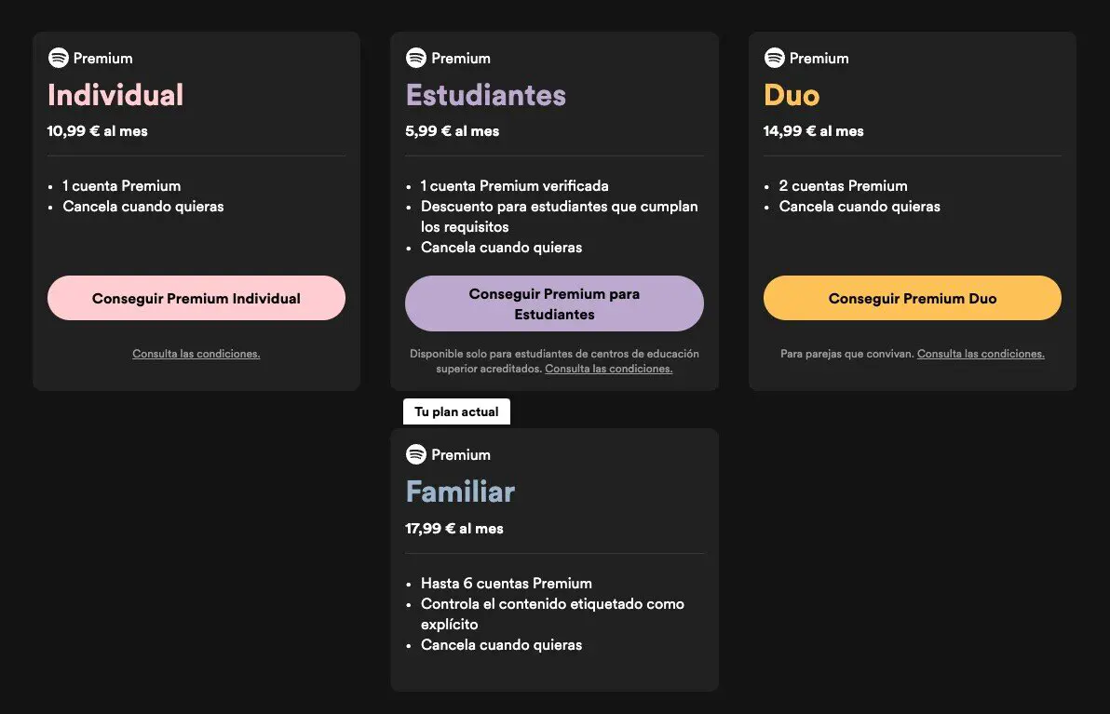
Task: Select Conseguir Premium Duo button
Action: (x=913, y=298)
